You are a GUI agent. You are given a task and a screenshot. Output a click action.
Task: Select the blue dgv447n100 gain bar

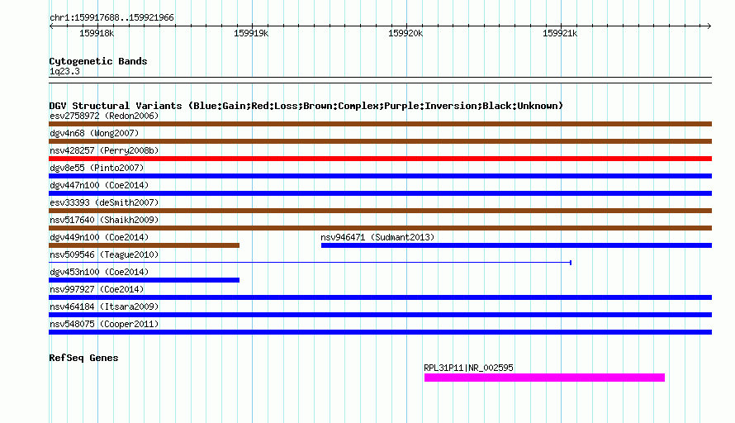point(380,193)
